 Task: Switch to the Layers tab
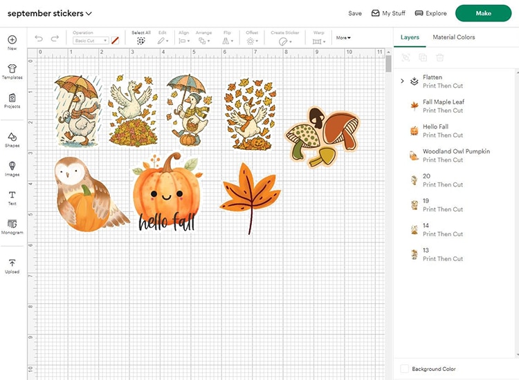click(410, 37)
